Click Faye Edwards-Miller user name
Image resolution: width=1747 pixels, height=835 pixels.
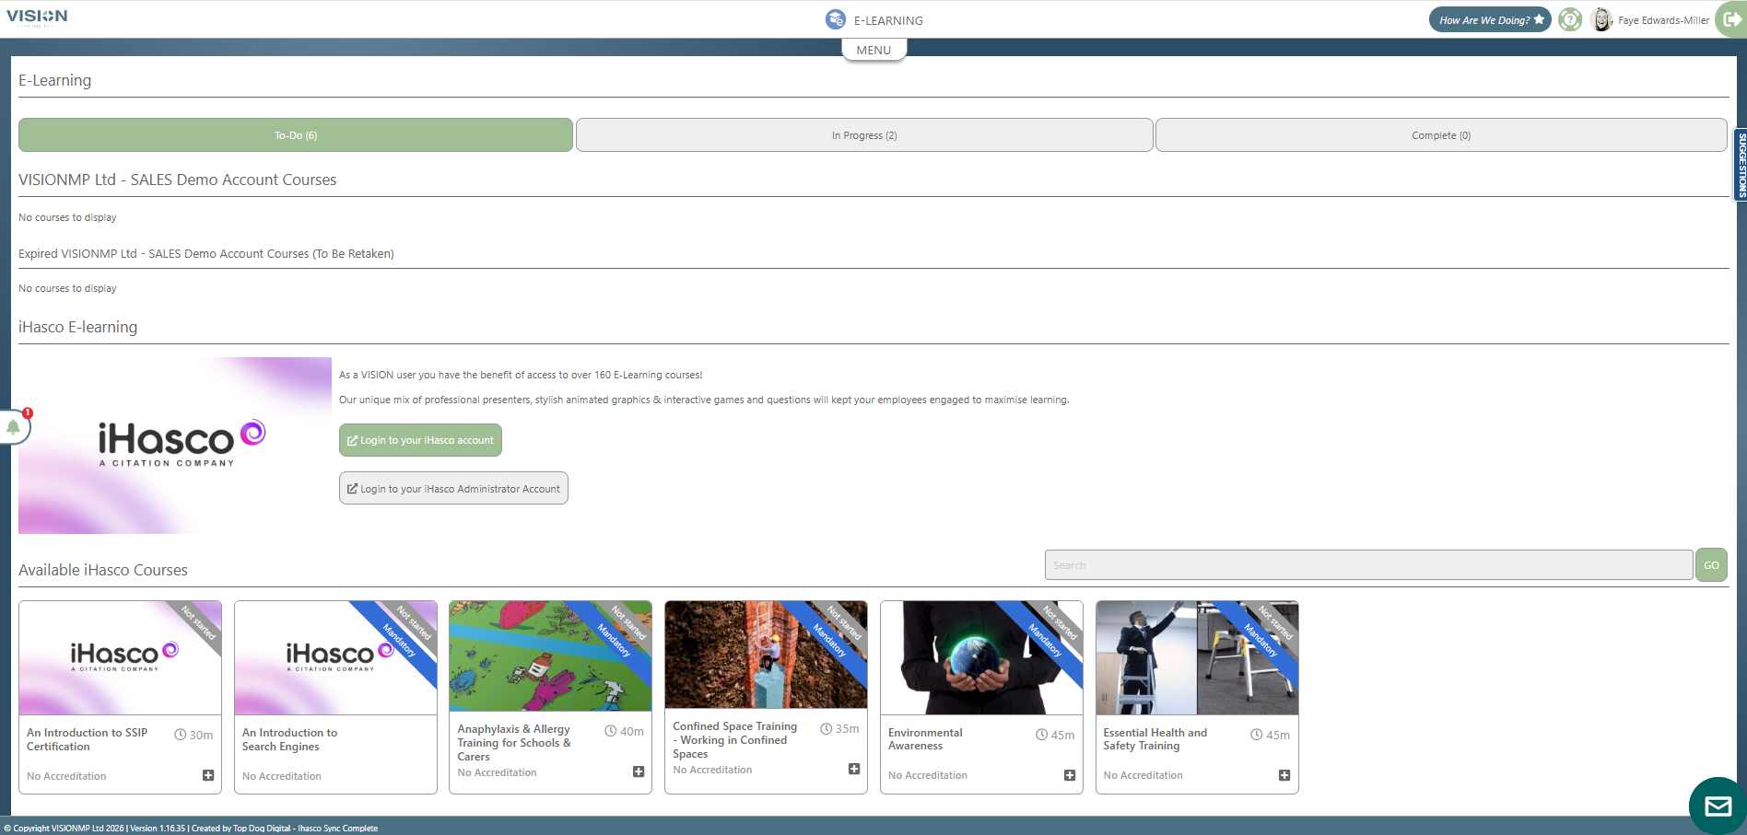tap(1664, 20)
